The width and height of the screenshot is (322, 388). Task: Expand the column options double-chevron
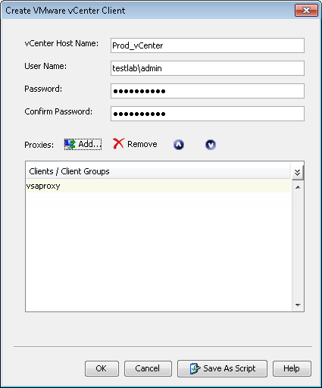point(298,173)
